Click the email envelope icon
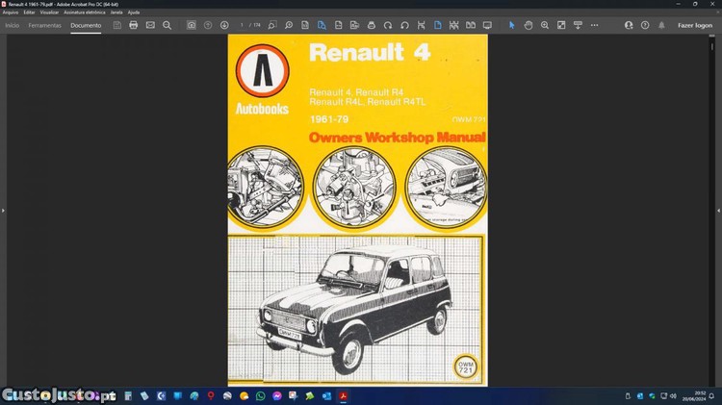The width and height of the screenshot is (722, 405). 150,25
